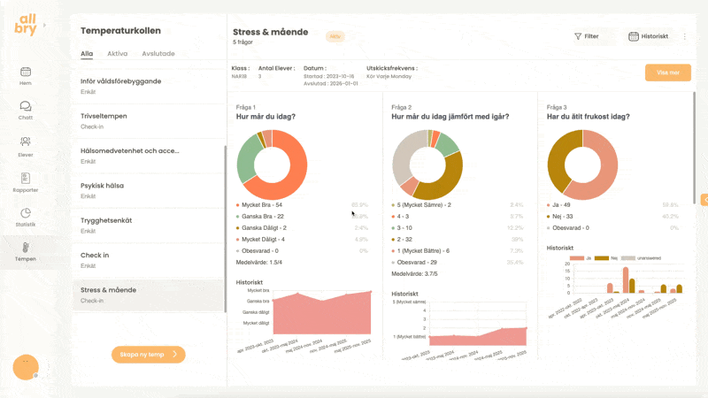Expand sidebar using chevron beside logo
The image size is (708, 398).
44,26
